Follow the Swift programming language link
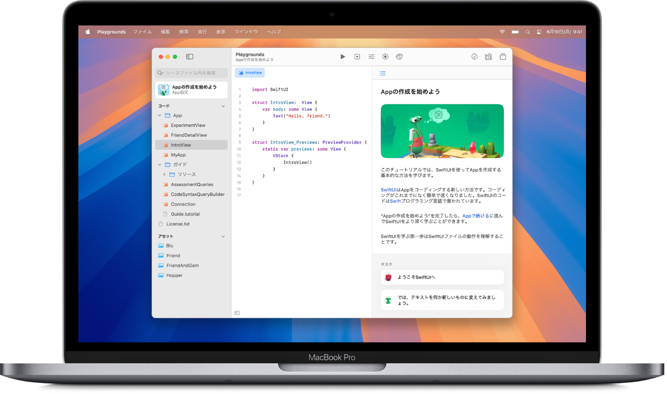This screenshot has height=394, width=667. click(395, 201)
